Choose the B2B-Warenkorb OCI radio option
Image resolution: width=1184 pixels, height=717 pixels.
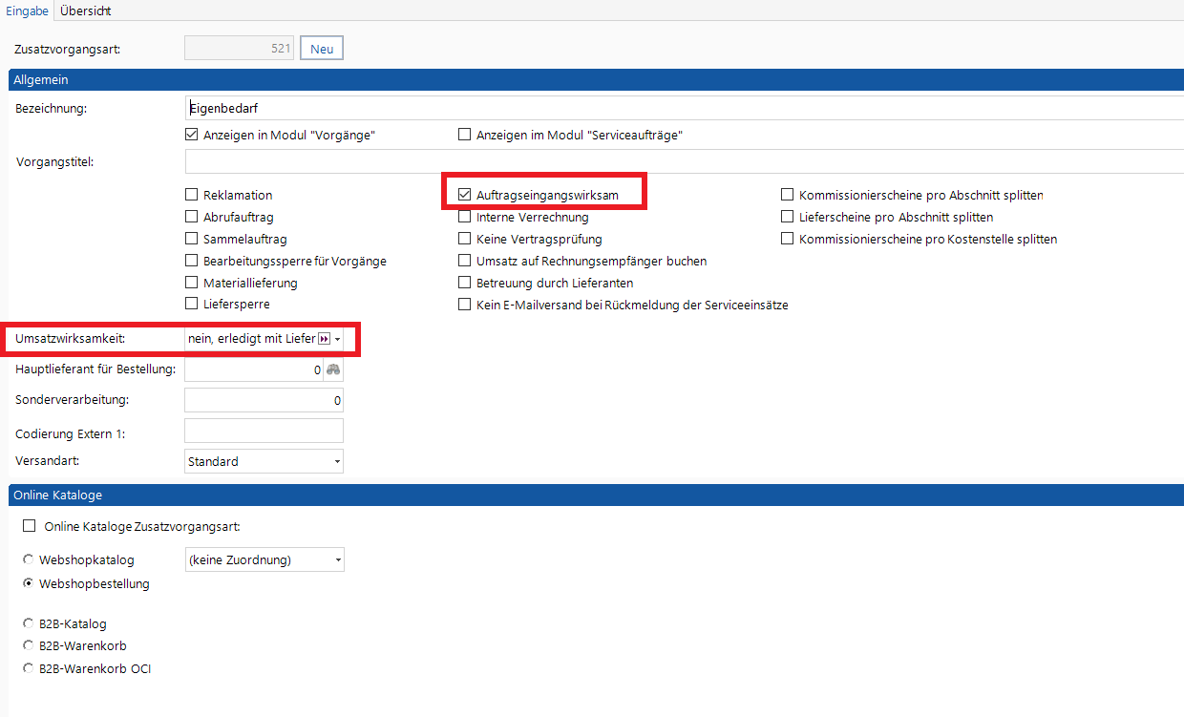[x=29, y=668]
